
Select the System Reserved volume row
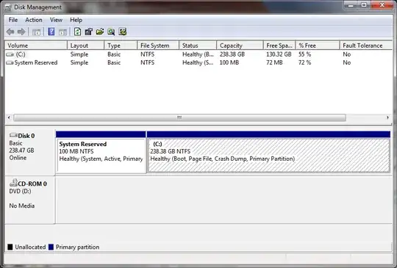coord(198,62)
